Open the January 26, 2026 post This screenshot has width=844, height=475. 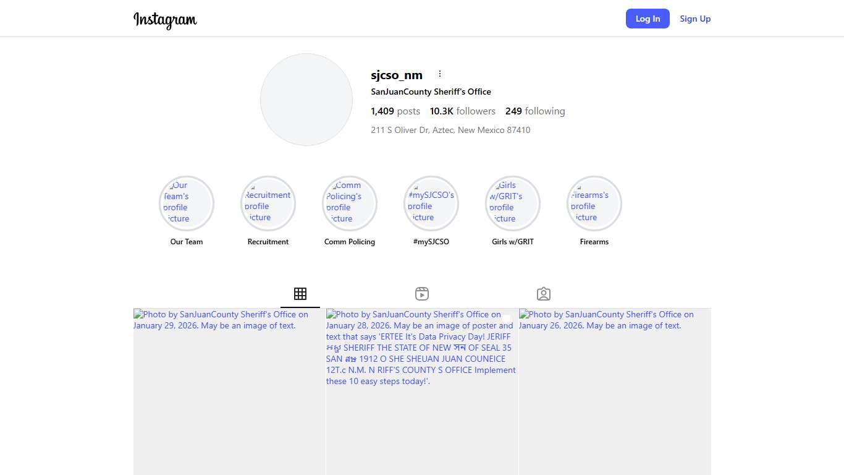[x=615, y=396]
